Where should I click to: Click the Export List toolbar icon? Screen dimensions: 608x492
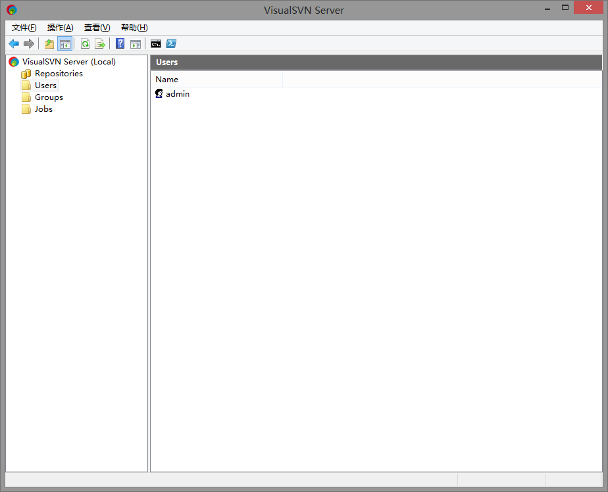click(100, 44)
